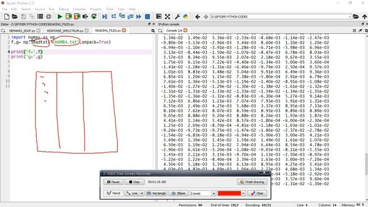This screenshot has height=207, width=368.
Task: Open the Tools menu
Action: pos(109,9)
